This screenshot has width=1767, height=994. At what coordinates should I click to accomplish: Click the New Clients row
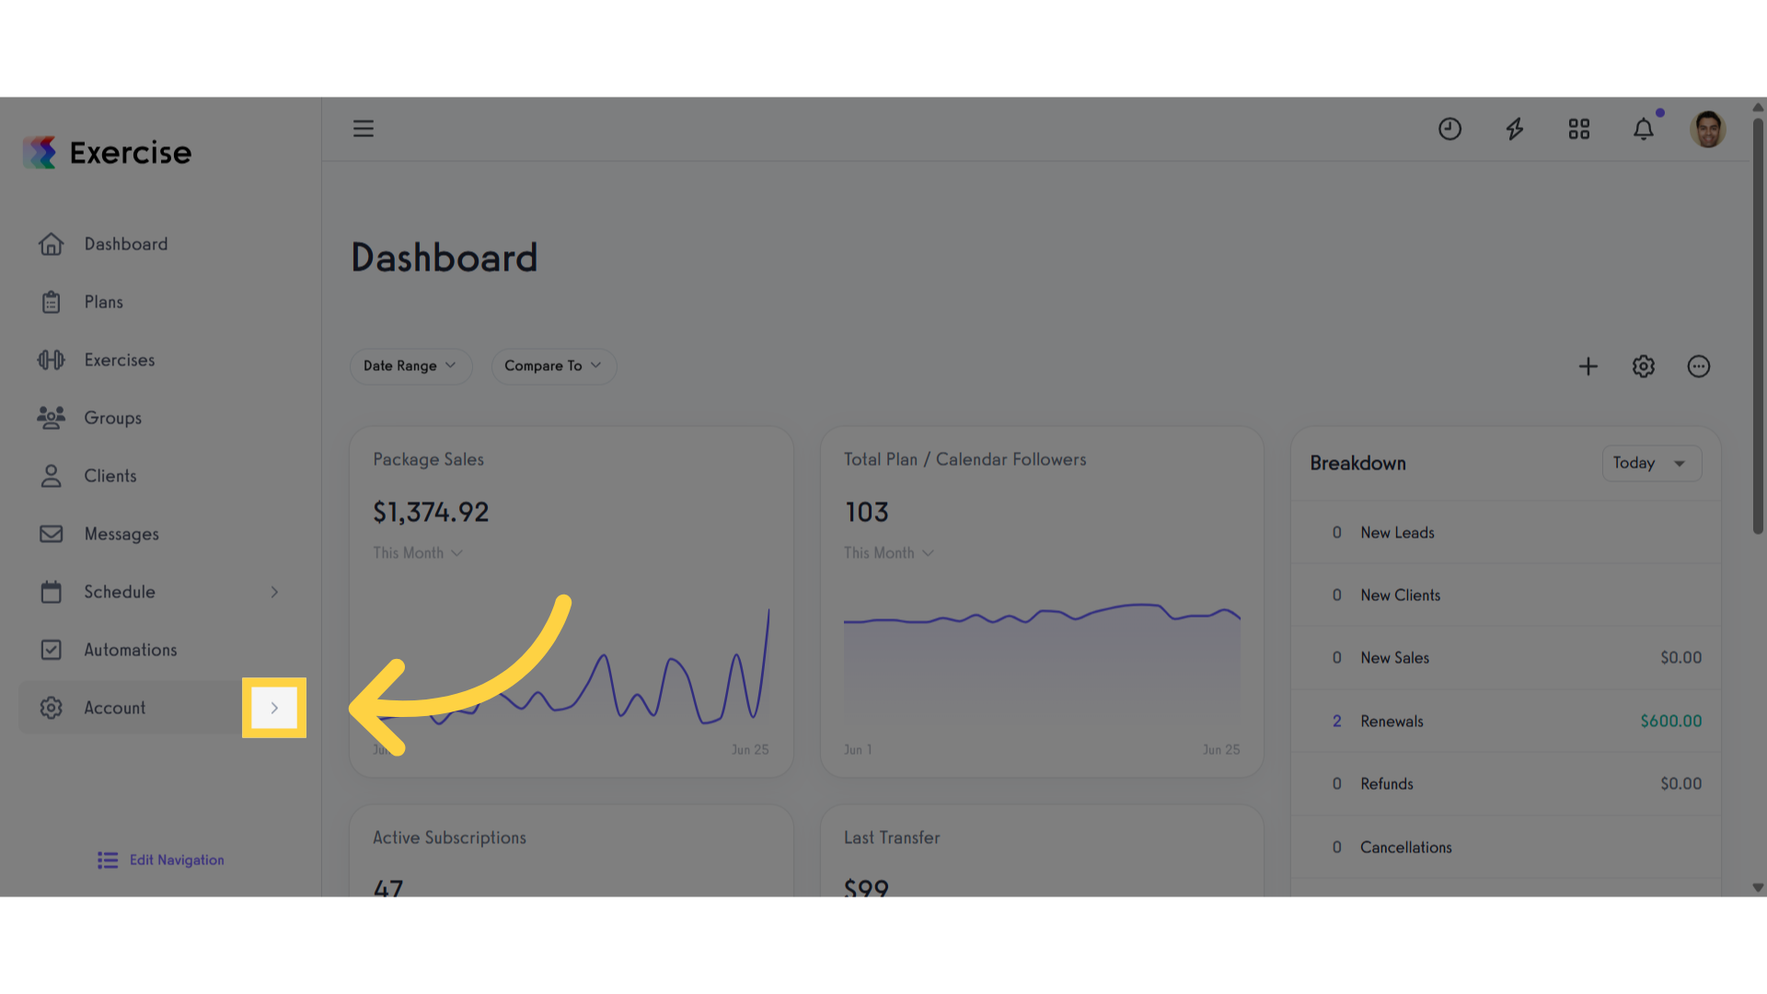pyautogui.click(x=1506, y=595)
